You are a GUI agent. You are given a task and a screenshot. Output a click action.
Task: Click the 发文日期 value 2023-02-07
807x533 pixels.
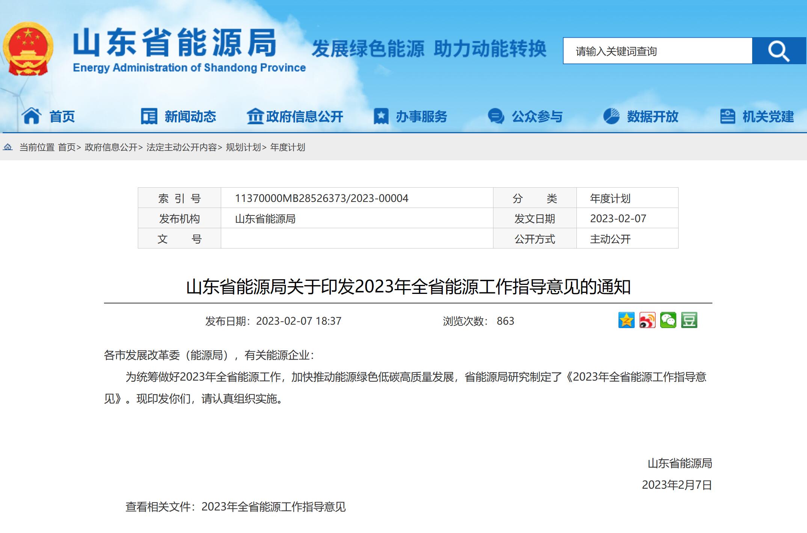(x=618, y=218)
